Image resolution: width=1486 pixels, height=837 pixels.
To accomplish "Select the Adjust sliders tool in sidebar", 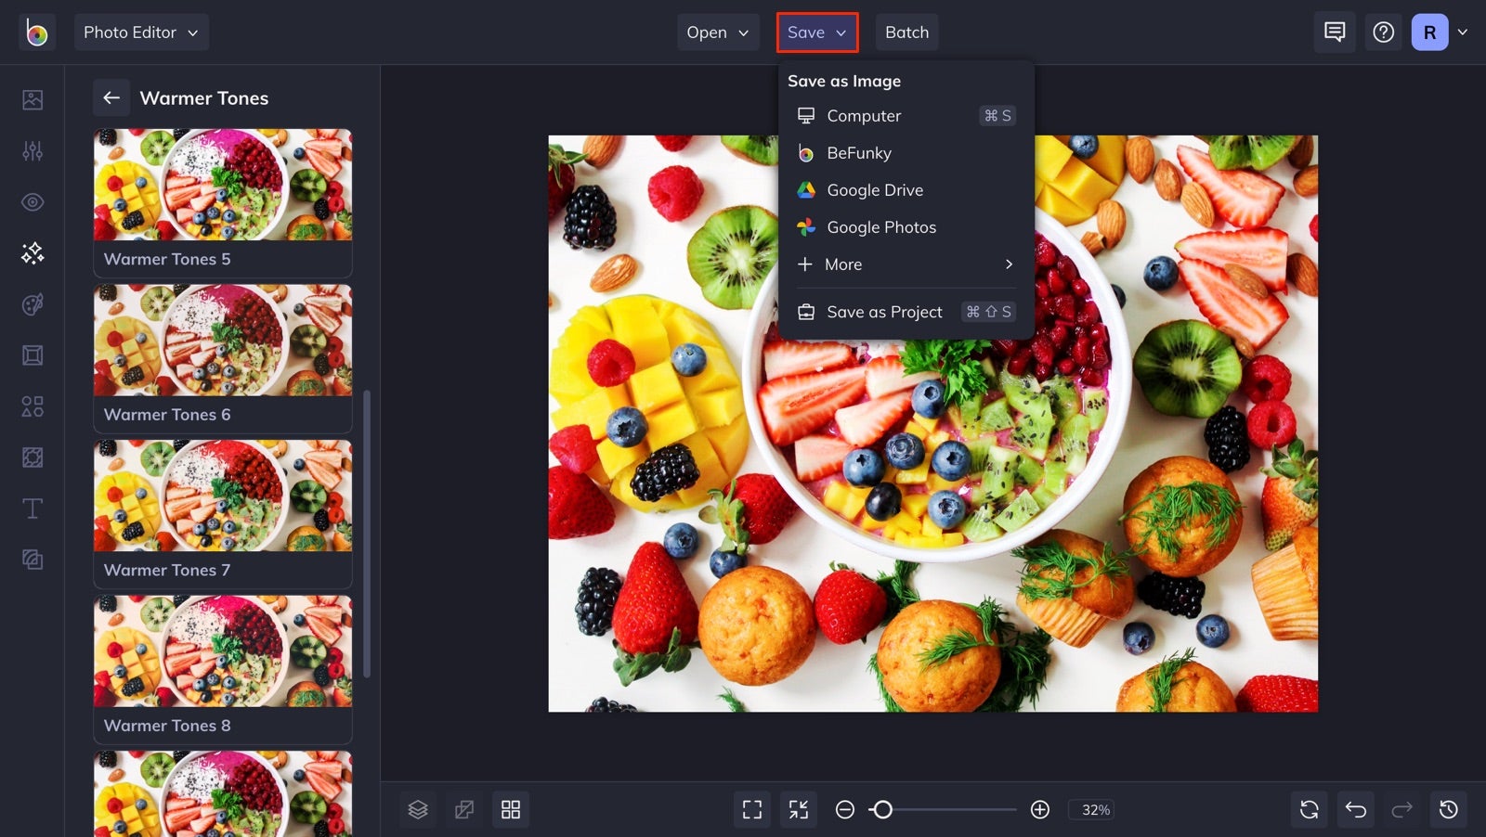I will pyautogui.click(x=33, y=150).
